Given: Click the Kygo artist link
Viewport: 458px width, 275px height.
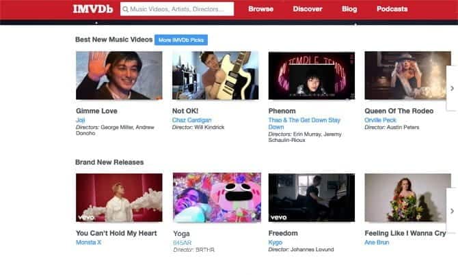Looking at the screenshot, I should tap(275, 242).
